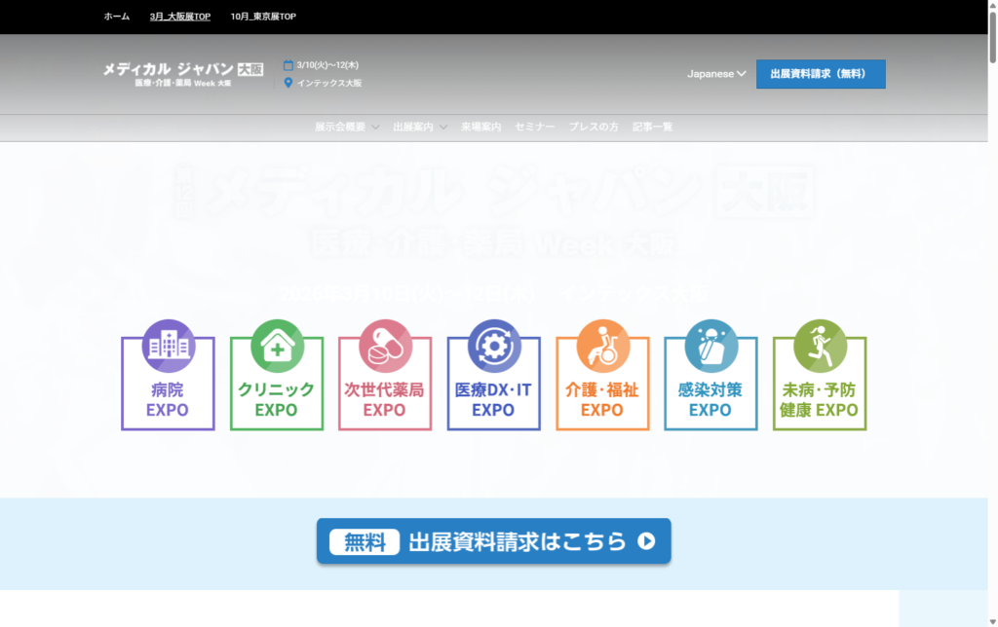Click the メディカル ジャパン 大阪 header logo
This screenshot has width=998, height=627.
coord(182,74)
